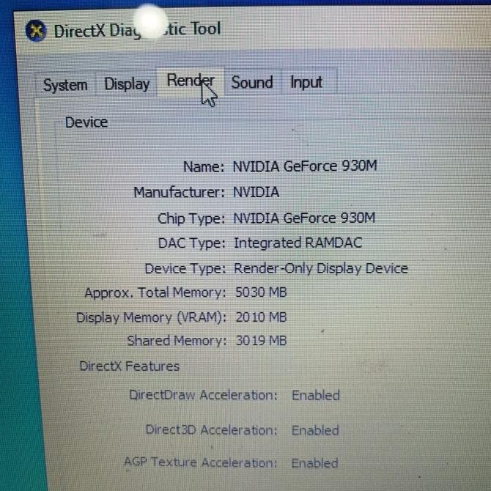Click the Direct3D Acceleration: label
491x491 pixels.
(212, 430)
